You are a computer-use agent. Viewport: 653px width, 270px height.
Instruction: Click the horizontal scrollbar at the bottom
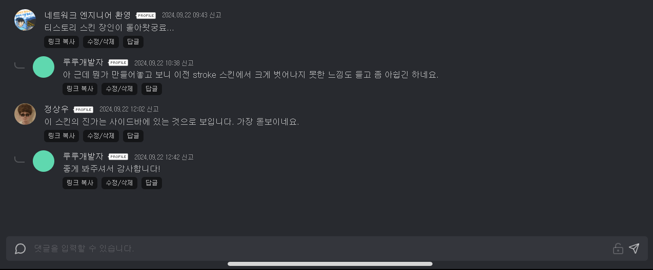pyautogui.click(x=330, y=264)
